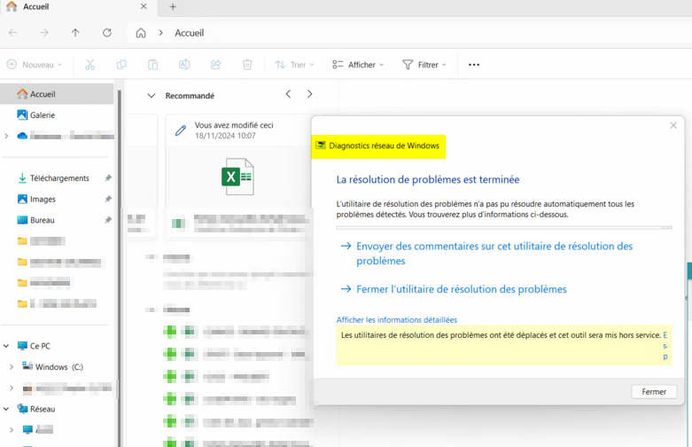This screenshot has height=447, width=692.
Task: Show next recommended items
Action: [310, 94]
